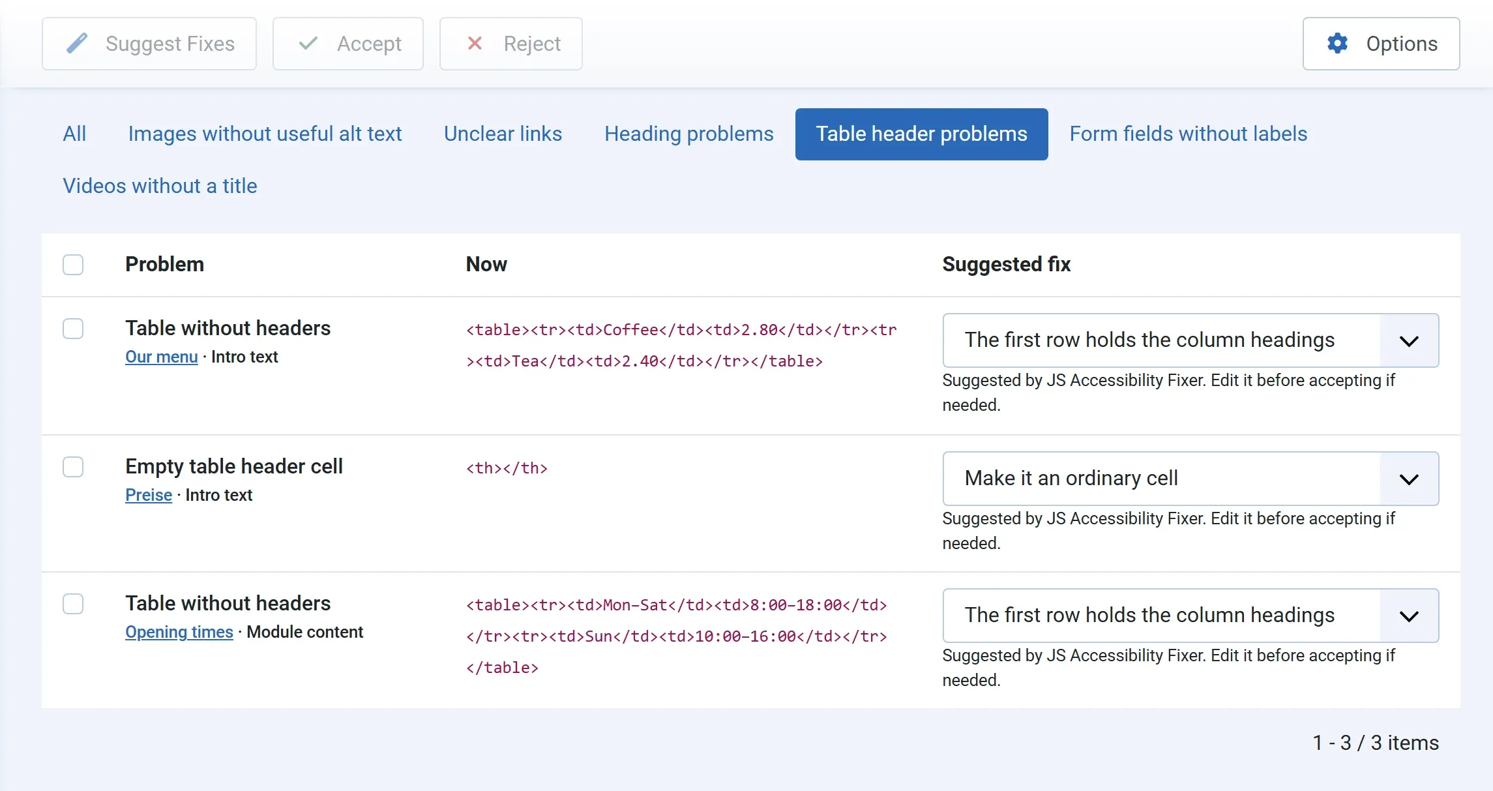The width and height of the screenshot is (1493, 791).
Task: Click the Suggest Fixes button label
Action: click(170, 44)
